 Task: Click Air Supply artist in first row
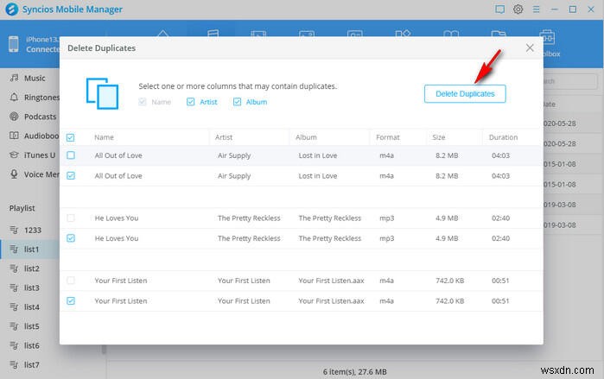pyautogui.click(x=234, y=155)
